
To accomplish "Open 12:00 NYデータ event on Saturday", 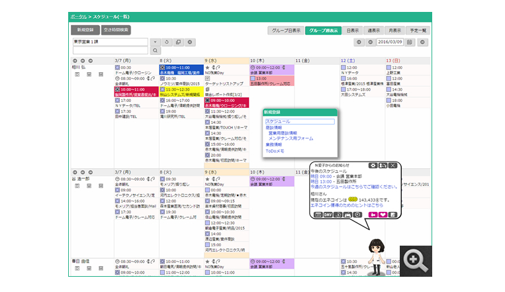I will (x=363, y=70).
